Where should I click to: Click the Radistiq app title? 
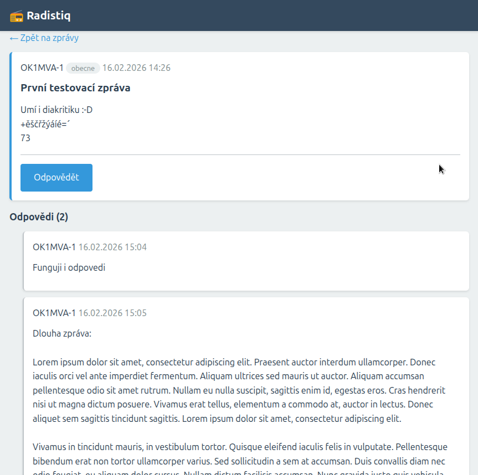click(x=48, y=16)
